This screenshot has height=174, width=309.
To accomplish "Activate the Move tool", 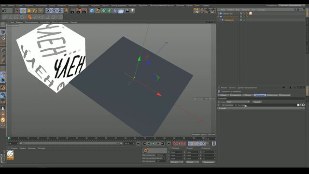I will pyautogui.click(x=23, y=11).
